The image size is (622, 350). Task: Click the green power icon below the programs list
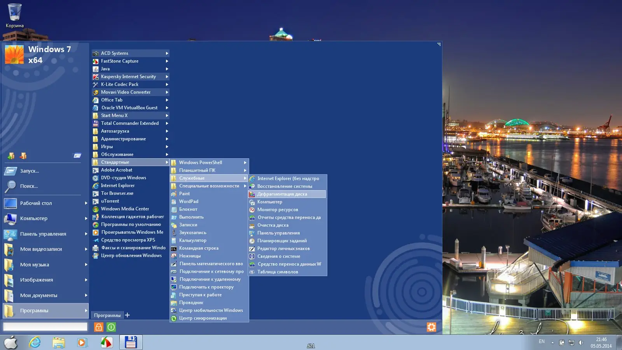(x=111, y=327)
